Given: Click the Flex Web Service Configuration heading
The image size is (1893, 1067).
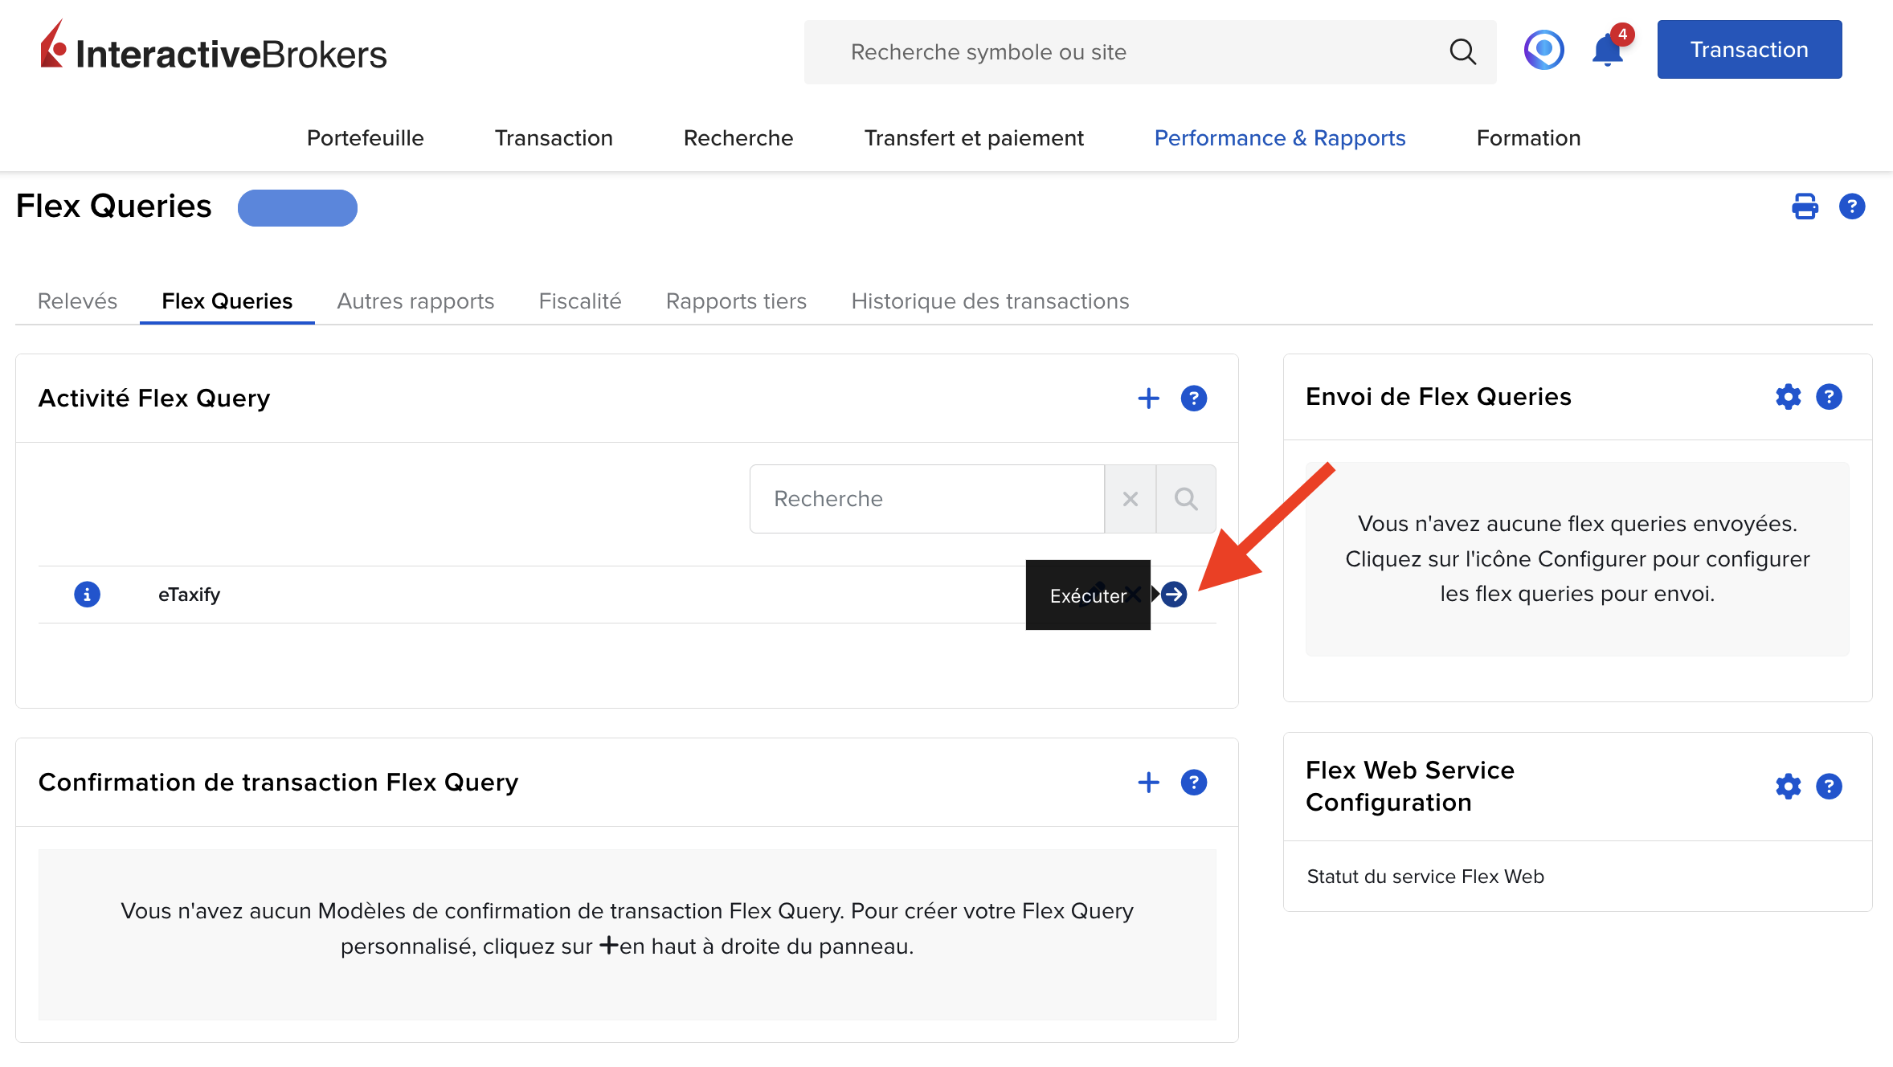Looking at the screenshot, I should tap(1410, 787).
